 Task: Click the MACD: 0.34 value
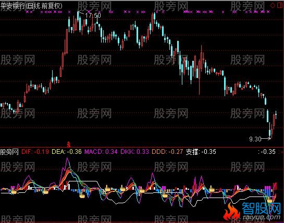(101, 152)
